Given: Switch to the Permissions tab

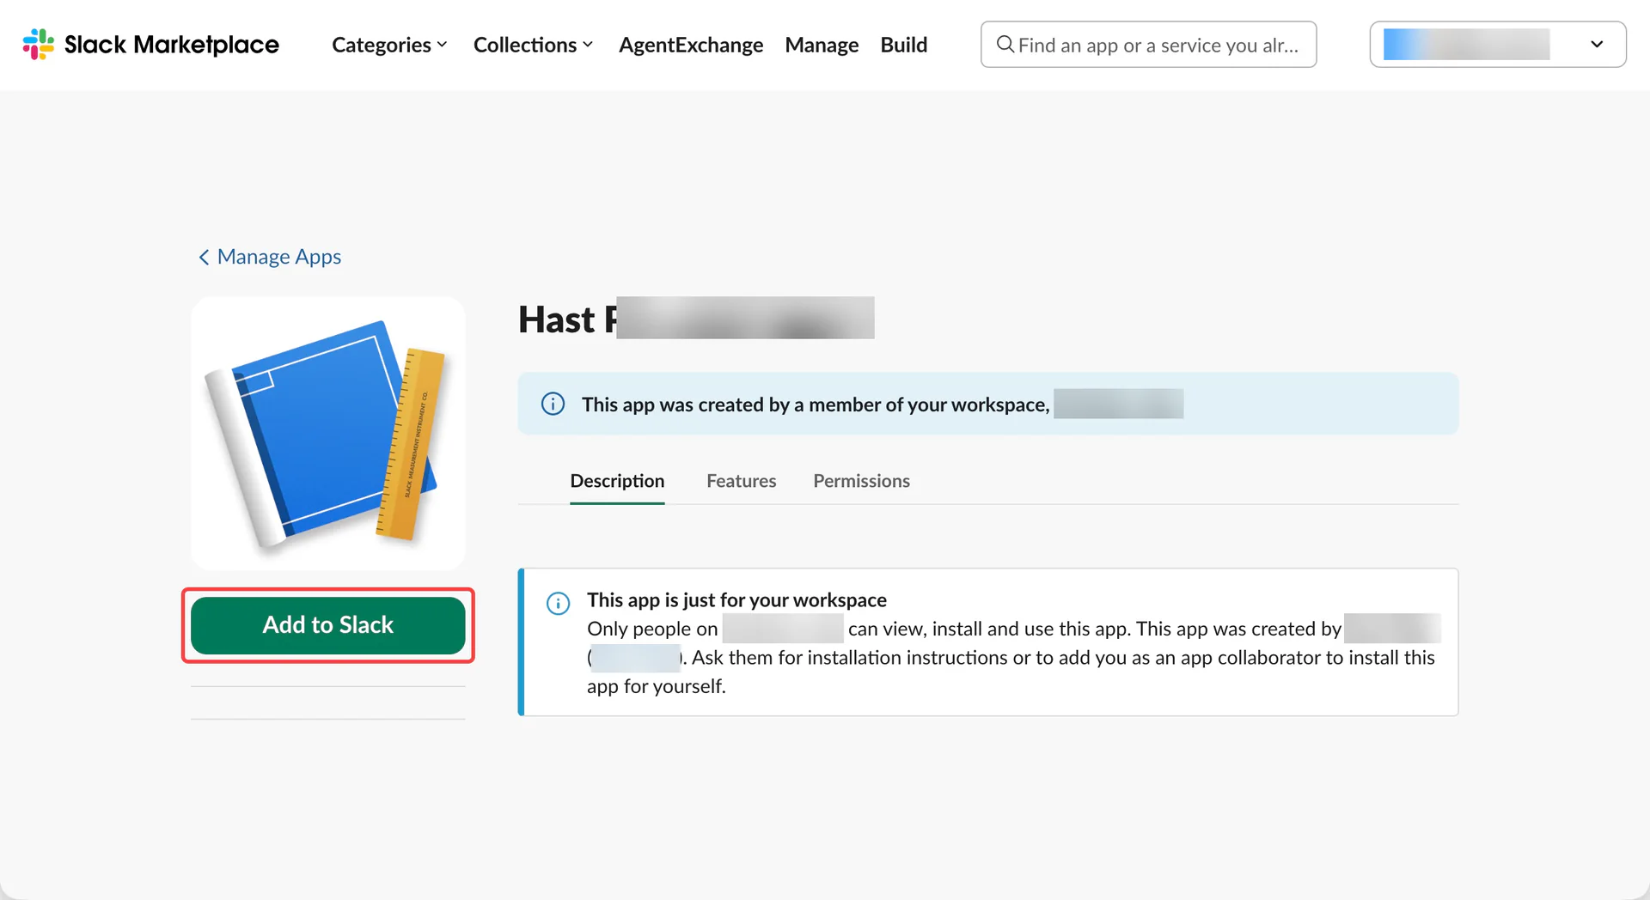Looking at the screenshot, I should (x=861, y=481).
